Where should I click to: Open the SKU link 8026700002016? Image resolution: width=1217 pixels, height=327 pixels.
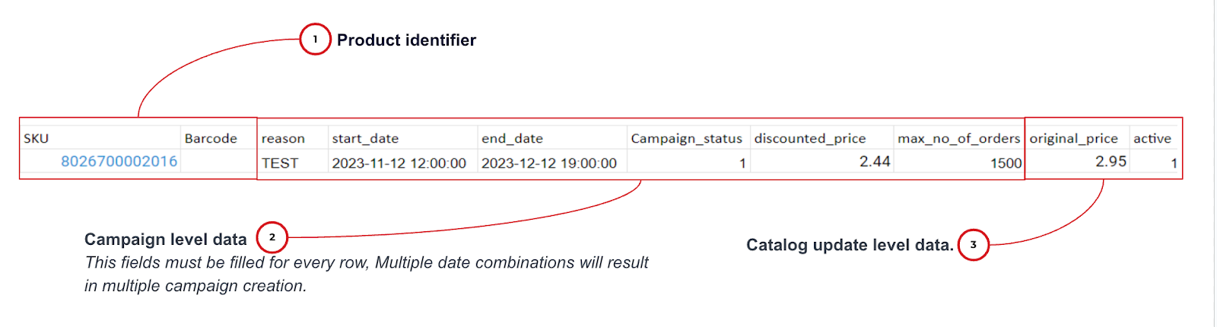119,161
